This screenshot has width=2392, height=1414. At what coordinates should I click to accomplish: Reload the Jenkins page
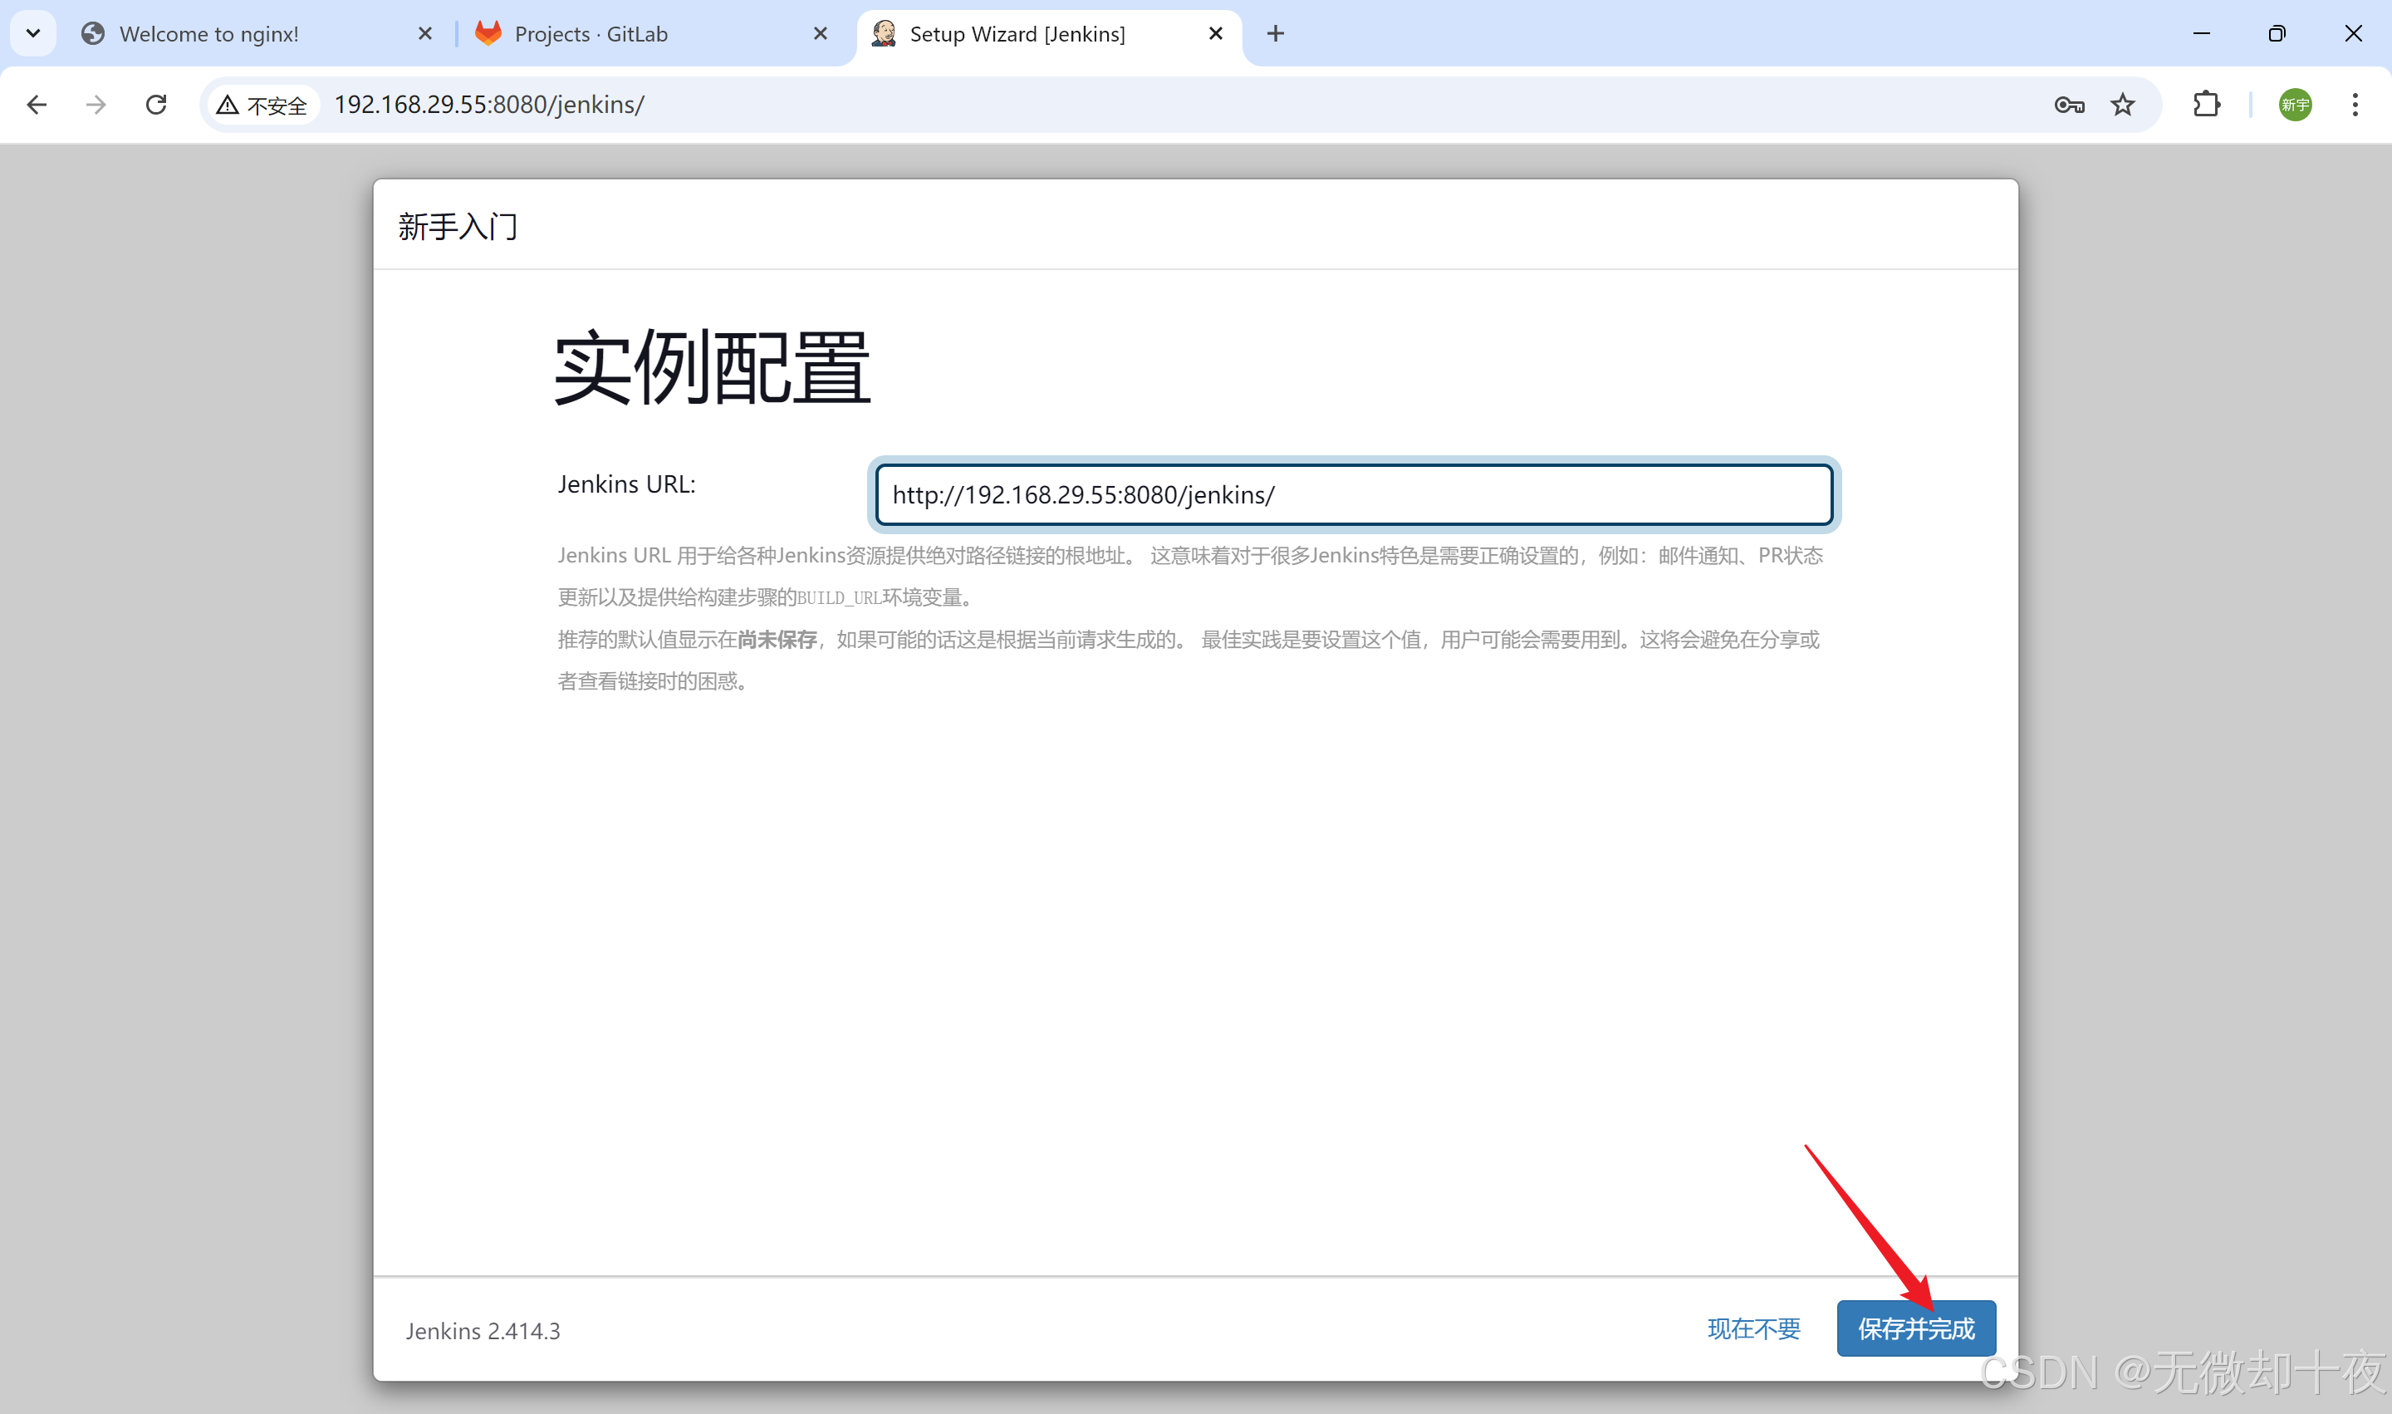[156, 105]
